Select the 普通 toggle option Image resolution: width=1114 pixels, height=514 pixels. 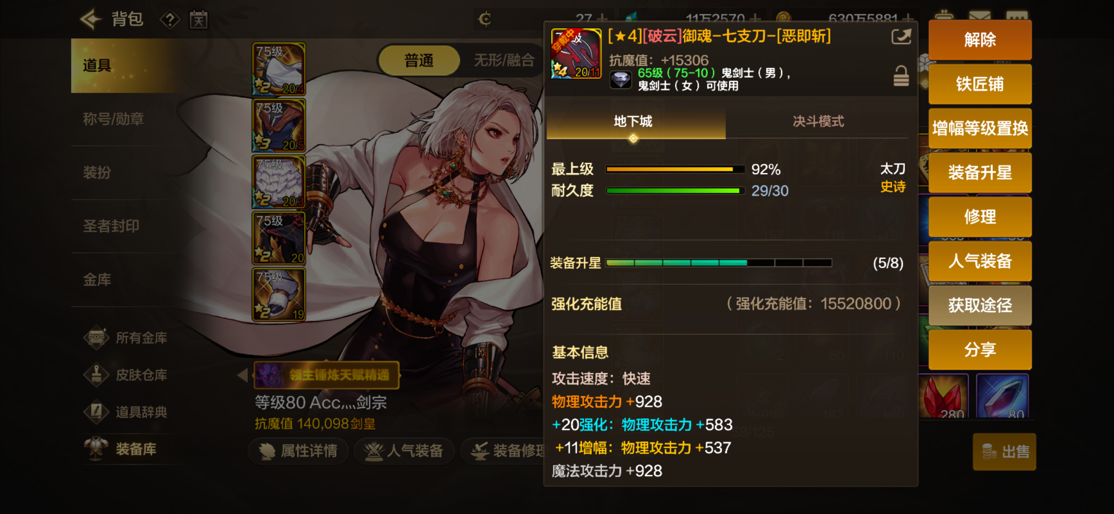pyautogui.click(x=419, y=60)
